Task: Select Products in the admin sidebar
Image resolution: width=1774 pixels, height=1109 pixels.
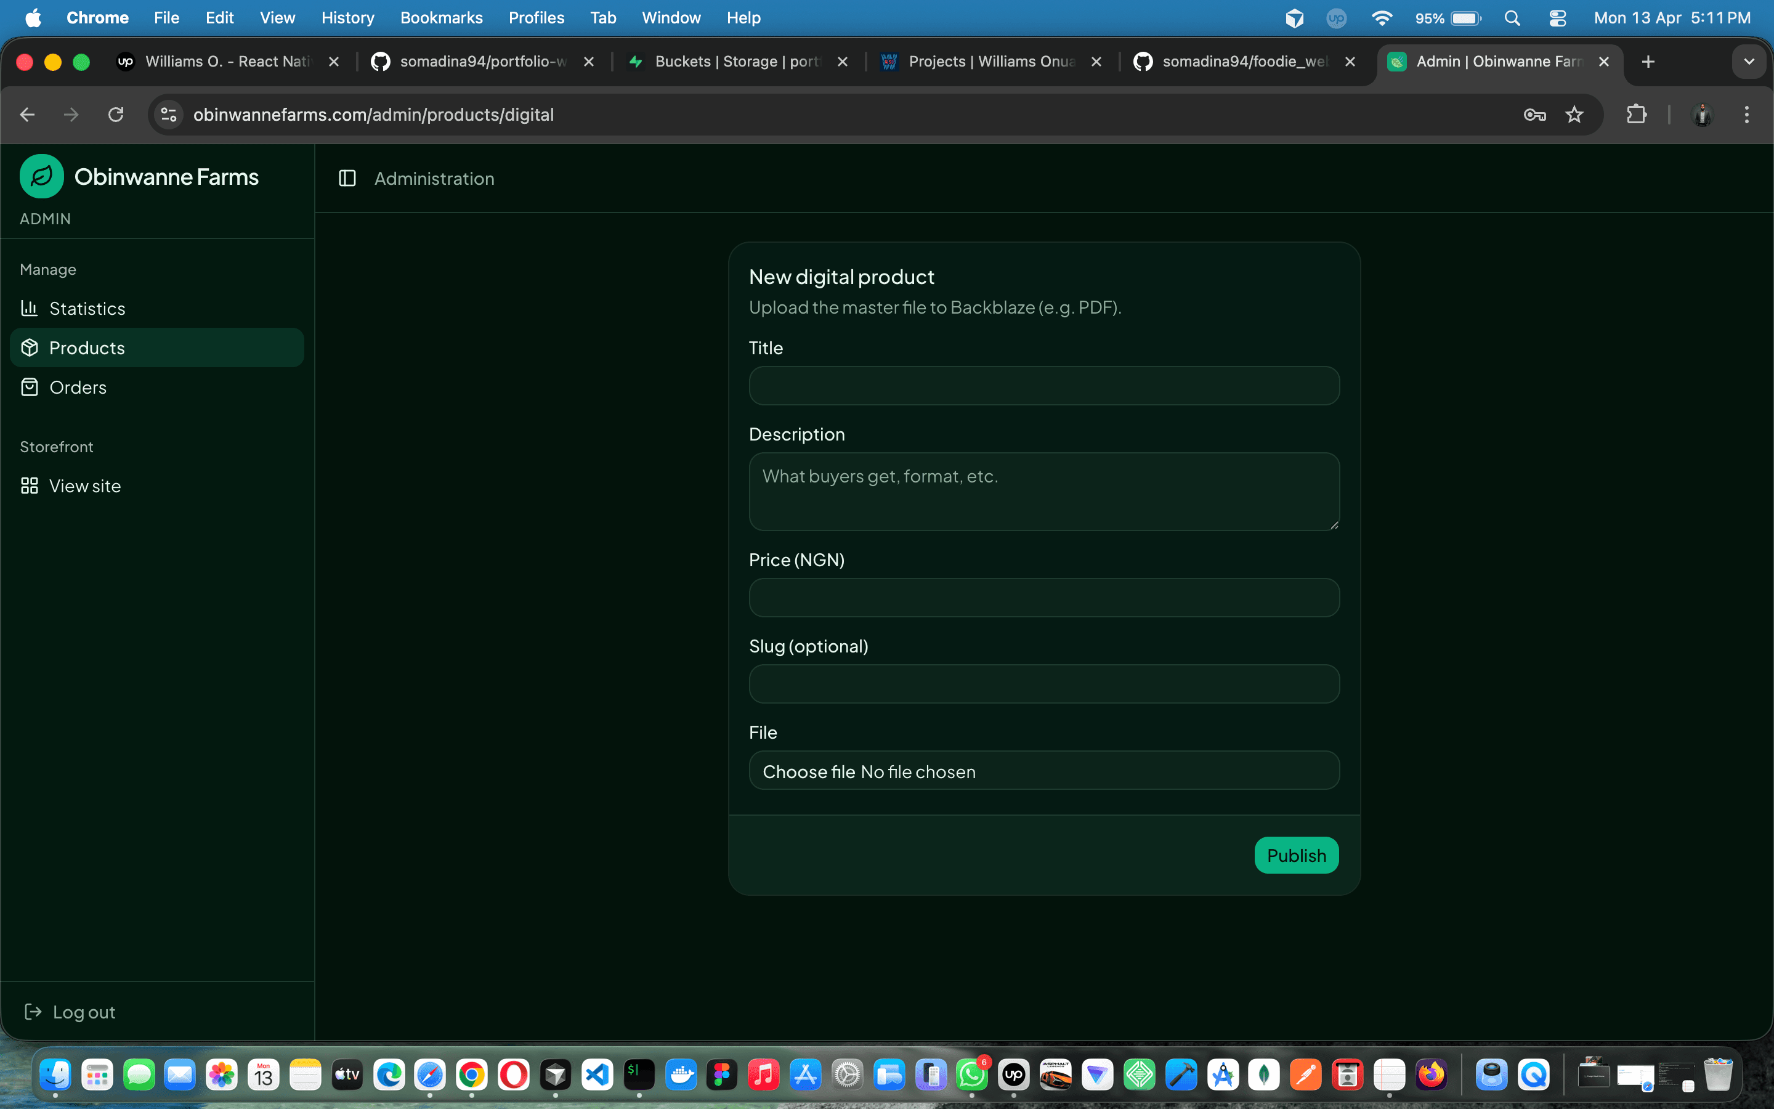Action: pyautogui.click(x=86, y=347)
